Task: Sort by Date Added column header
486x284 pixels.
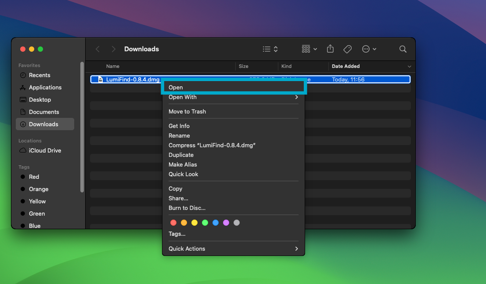Action: coord(346,66)
